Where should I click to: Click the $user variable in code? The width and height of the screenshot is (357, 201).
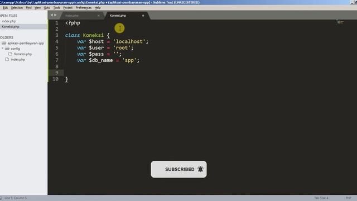pyautogui.click(x=97, y=48)
